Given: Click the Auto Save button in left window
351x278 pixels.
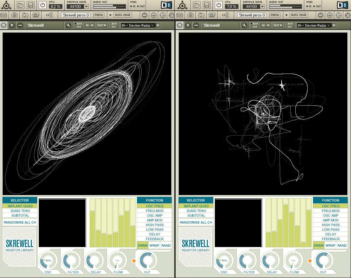Looking at the screenshot, I should (123, 15).
